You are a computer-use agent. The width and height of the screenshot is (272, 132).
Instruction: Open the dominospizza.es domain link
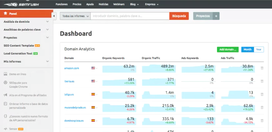[x=74, y=121]
